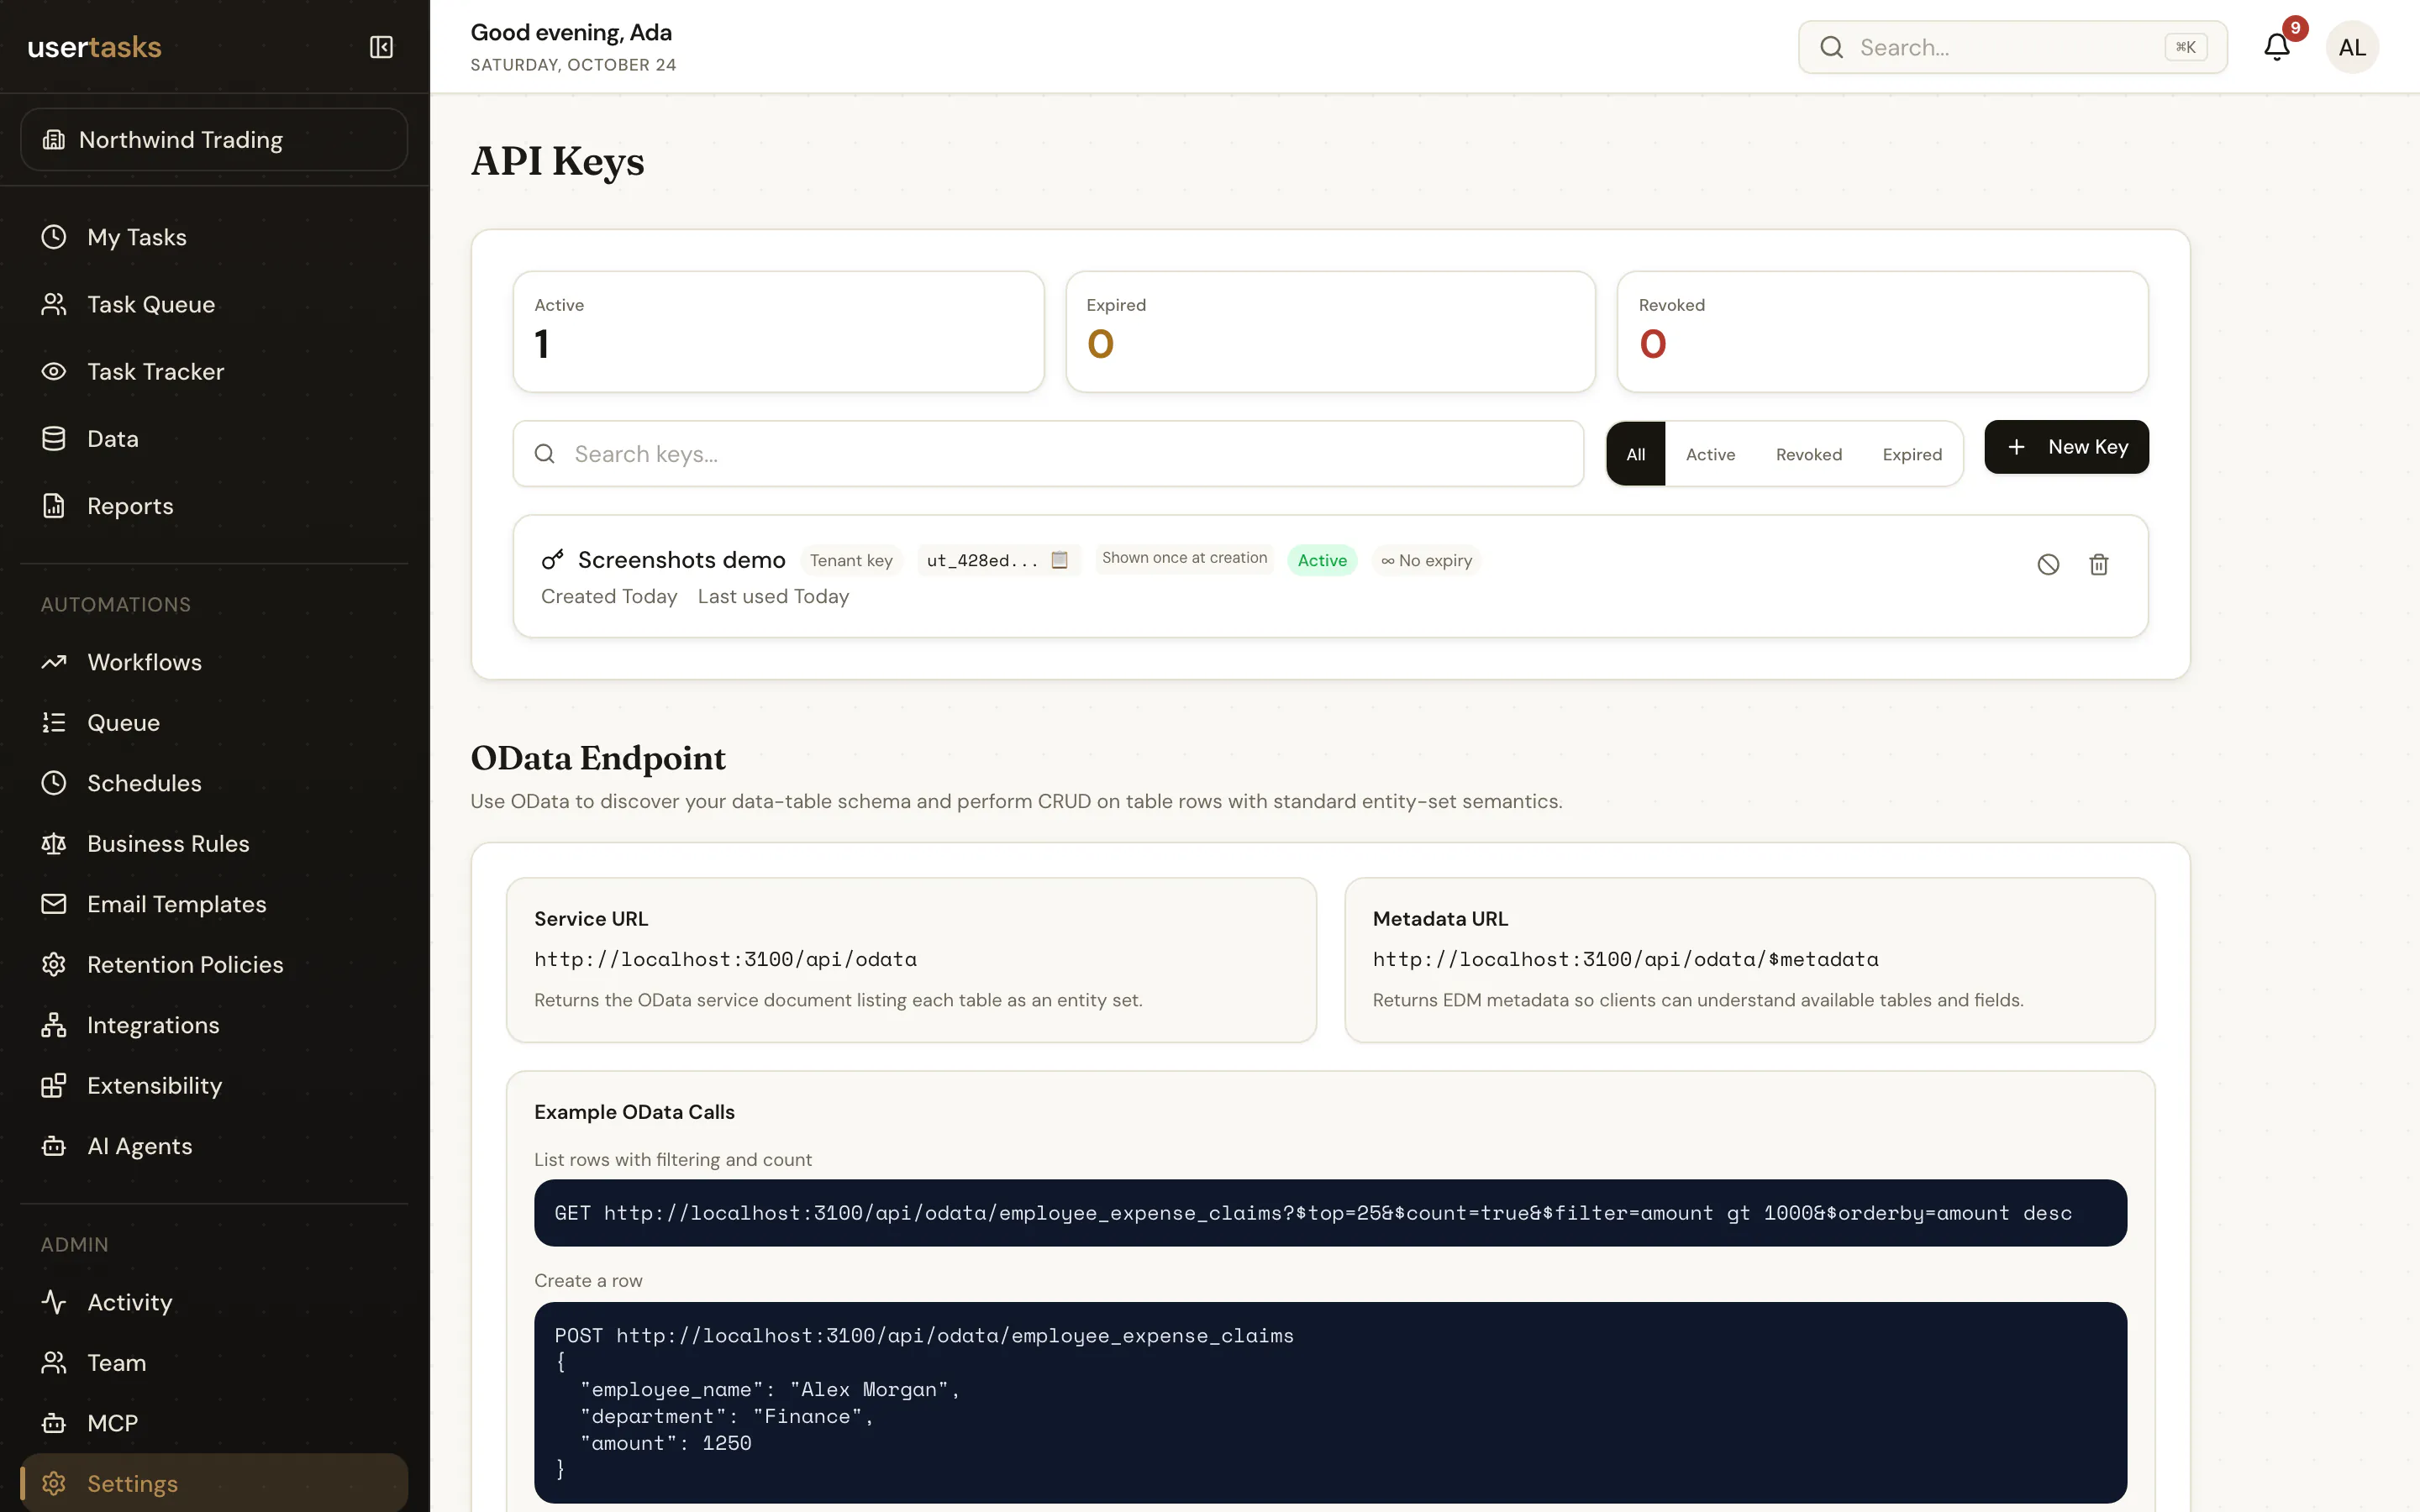Open Integrations
2420x1512 pixels.
pos(214,1025)
